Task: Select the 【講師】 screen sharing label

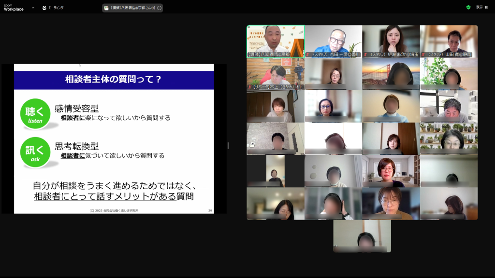Action: (x=132, y=8)
